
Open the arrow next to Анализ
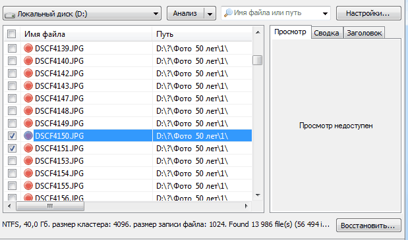tap(210, 14)
